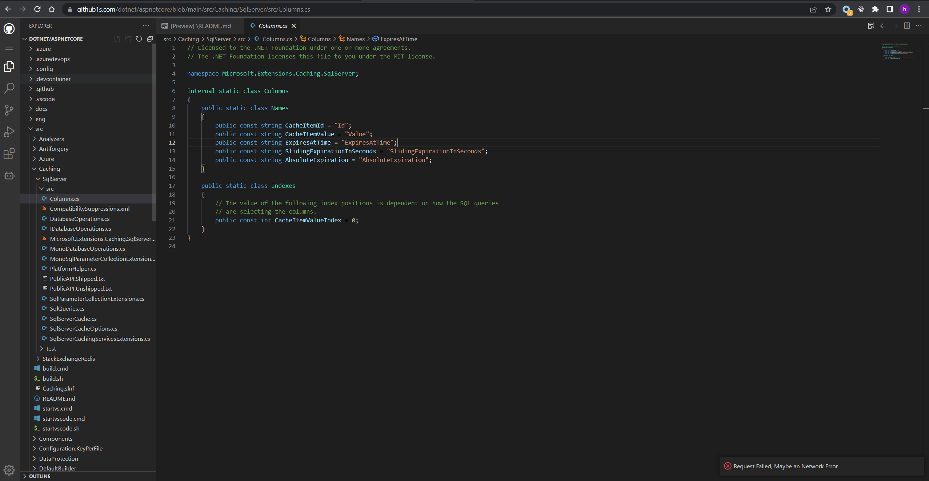The height and width of the screenshot is (481, 929).
Task: Open CompatibilitySuppressions.xml file
Action: pyautogui.click(x=88, y=209)
